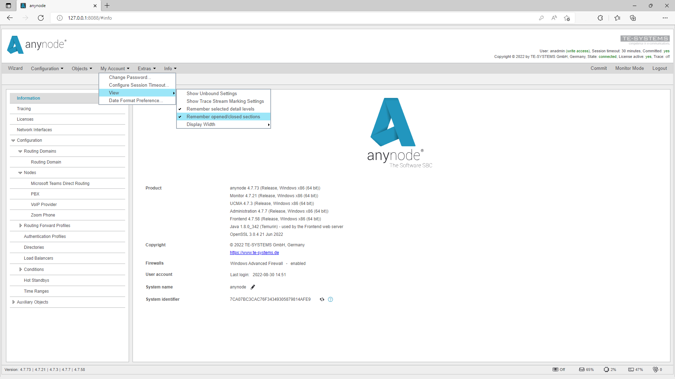Open tab actions menu icon

click(8, 6)
